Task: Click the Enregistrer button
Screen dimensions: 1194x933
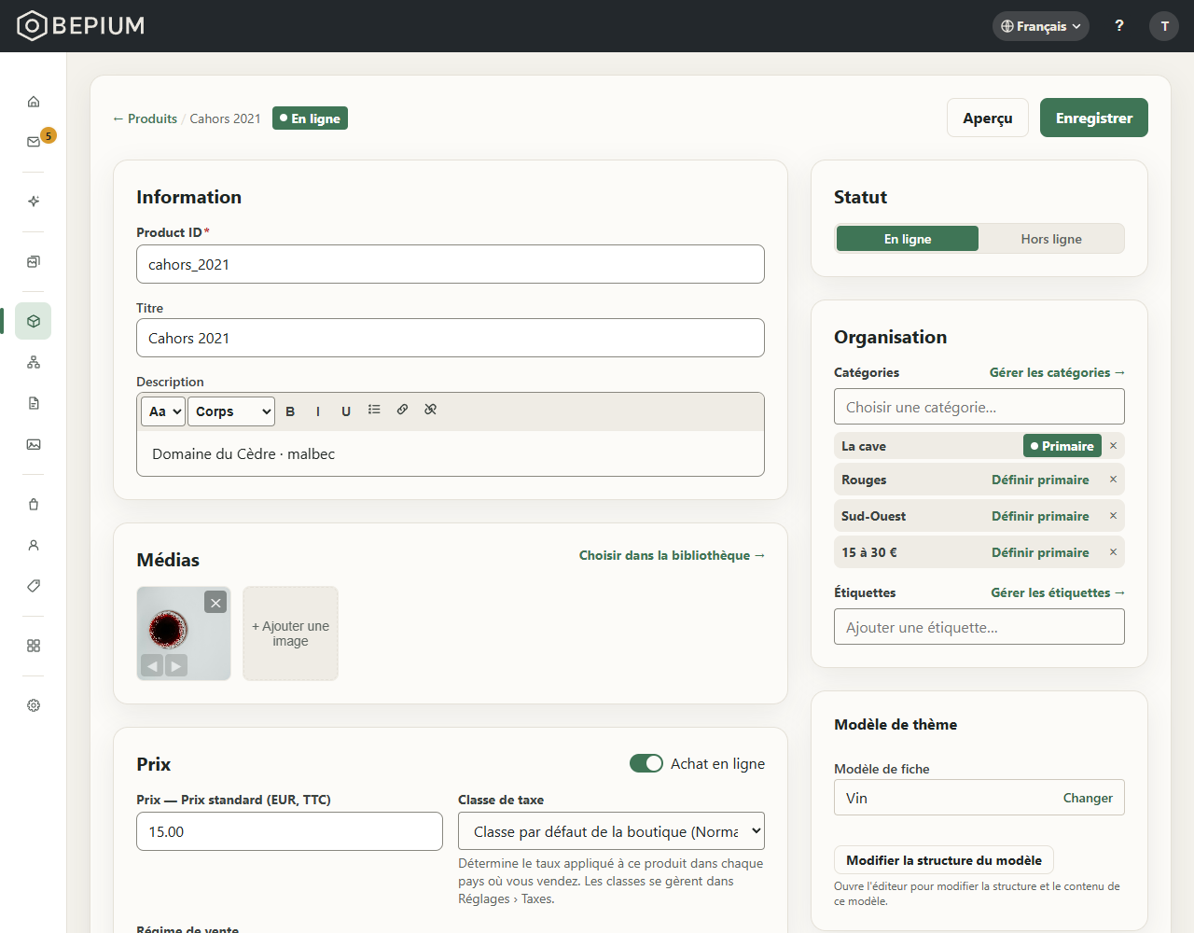Action: tap(1094, 118)
